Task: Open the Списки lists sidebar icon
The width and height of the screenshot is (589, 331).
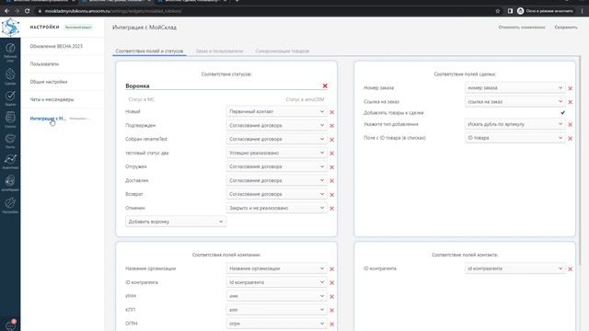Action: click(x=10, y=120)
